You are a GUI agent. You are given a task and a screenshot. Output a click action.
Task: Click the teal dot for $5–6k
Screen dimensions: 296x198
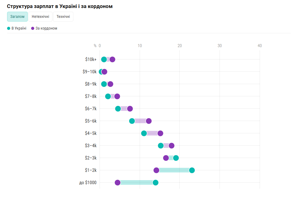click(132, 121)
